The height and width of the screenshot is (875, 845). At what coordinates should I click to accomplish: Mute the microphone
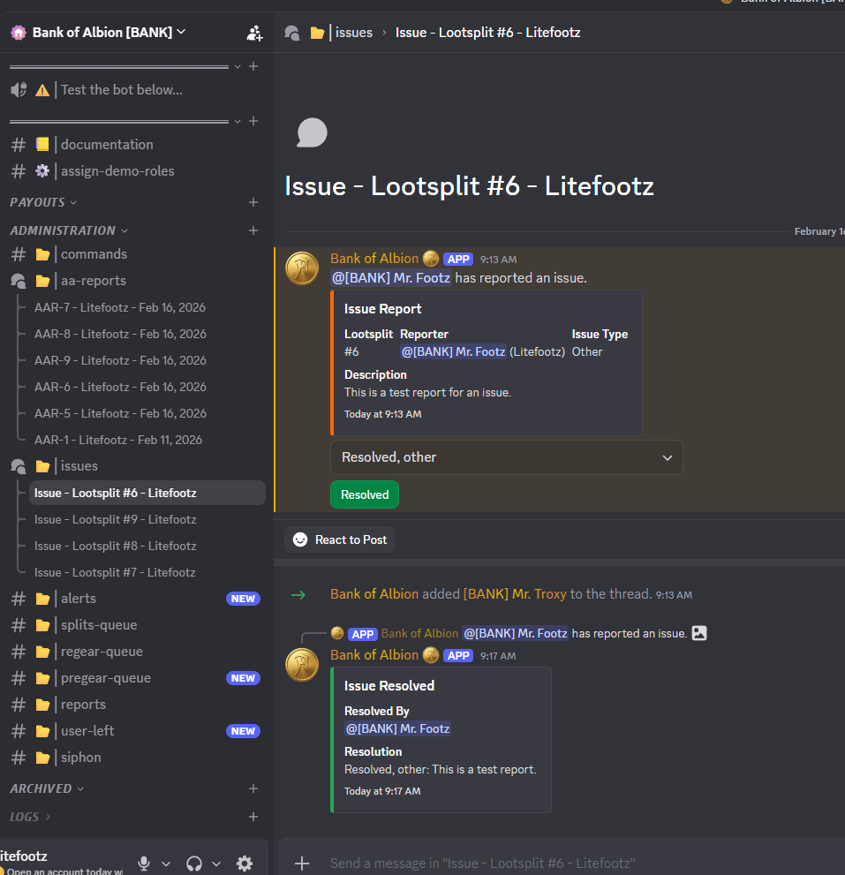(143, 864)
